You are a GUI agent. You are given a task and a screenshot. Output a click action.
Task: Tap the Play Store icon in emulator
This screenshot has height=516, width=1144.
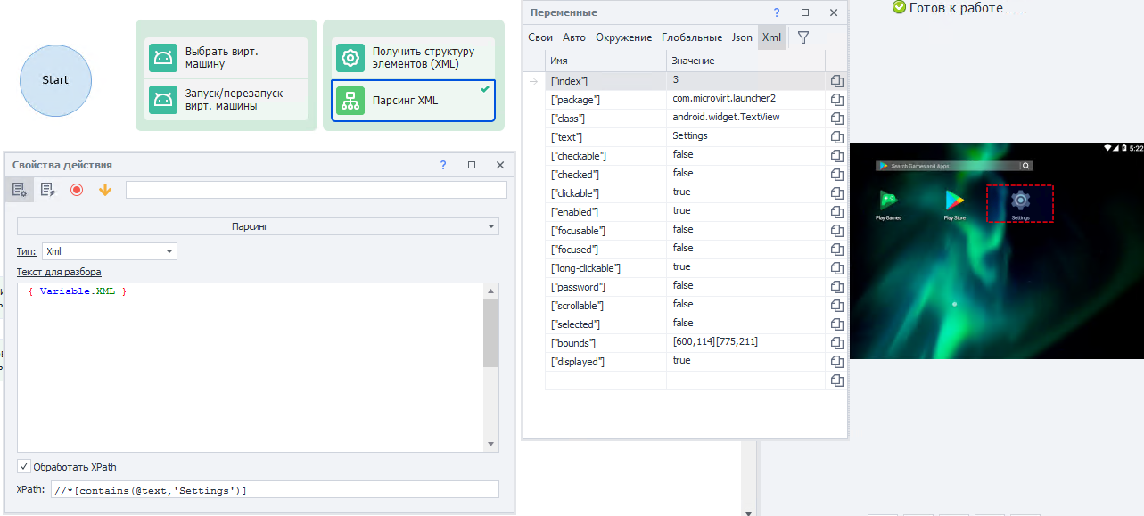click(x=954, y=201)
